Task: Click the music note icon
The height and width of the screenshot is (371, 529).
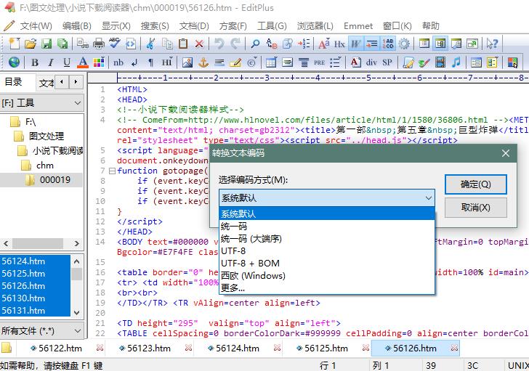Action: pos(456,62)
